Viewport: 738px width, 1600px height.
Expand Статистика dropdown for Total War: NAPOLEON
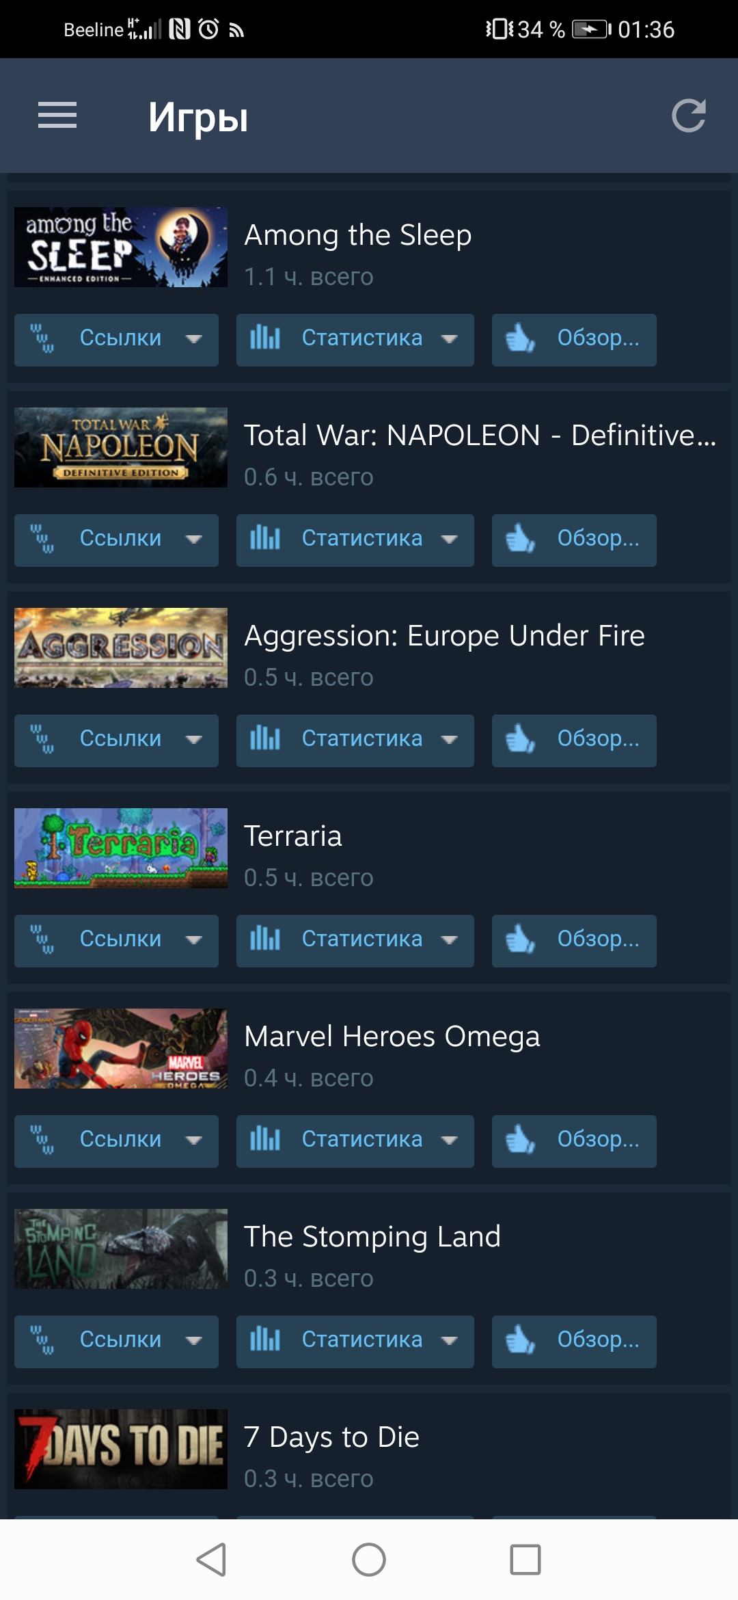449,539
